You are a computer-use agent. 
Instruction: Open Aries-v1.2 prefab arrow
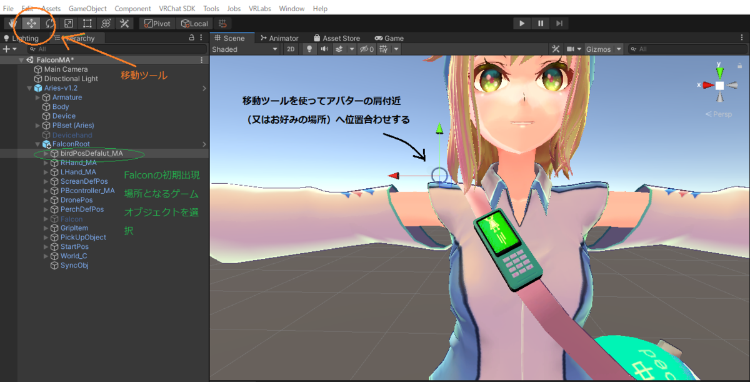coord(204,88)
